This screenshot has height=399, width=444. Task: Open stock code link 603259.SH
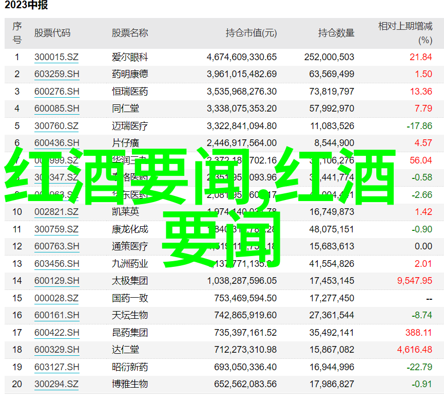(56, 74)
